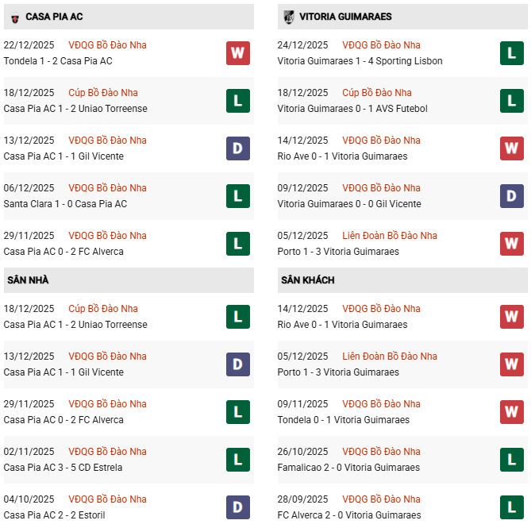Open the SÂN KHÁCH away matches section header
The height and width of the screenshot is (528, 531).
point(307,280)
